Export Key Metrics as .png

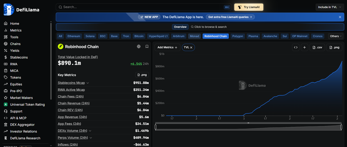142,75
